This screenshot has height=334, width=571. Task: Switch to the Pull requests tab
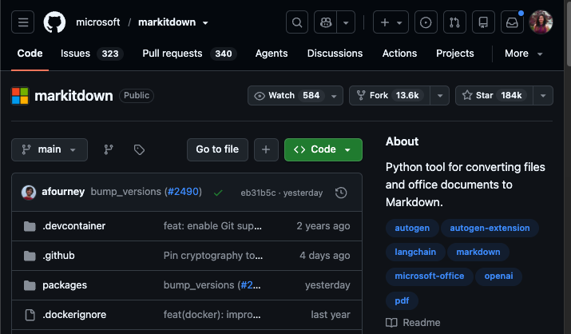click(x=189, y=54)
